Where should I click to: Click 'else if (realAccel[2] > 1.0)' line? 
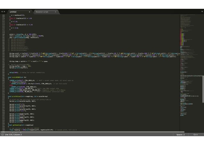point(21,18)
